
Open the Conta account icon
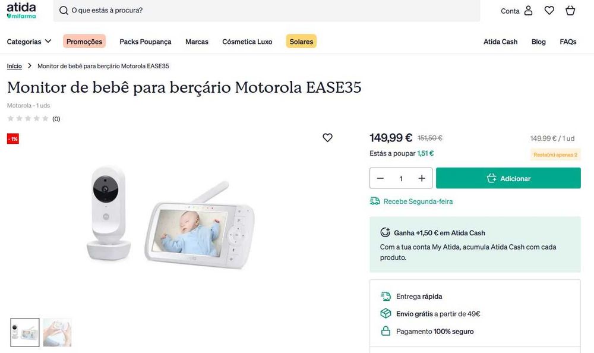coord(528,11)
